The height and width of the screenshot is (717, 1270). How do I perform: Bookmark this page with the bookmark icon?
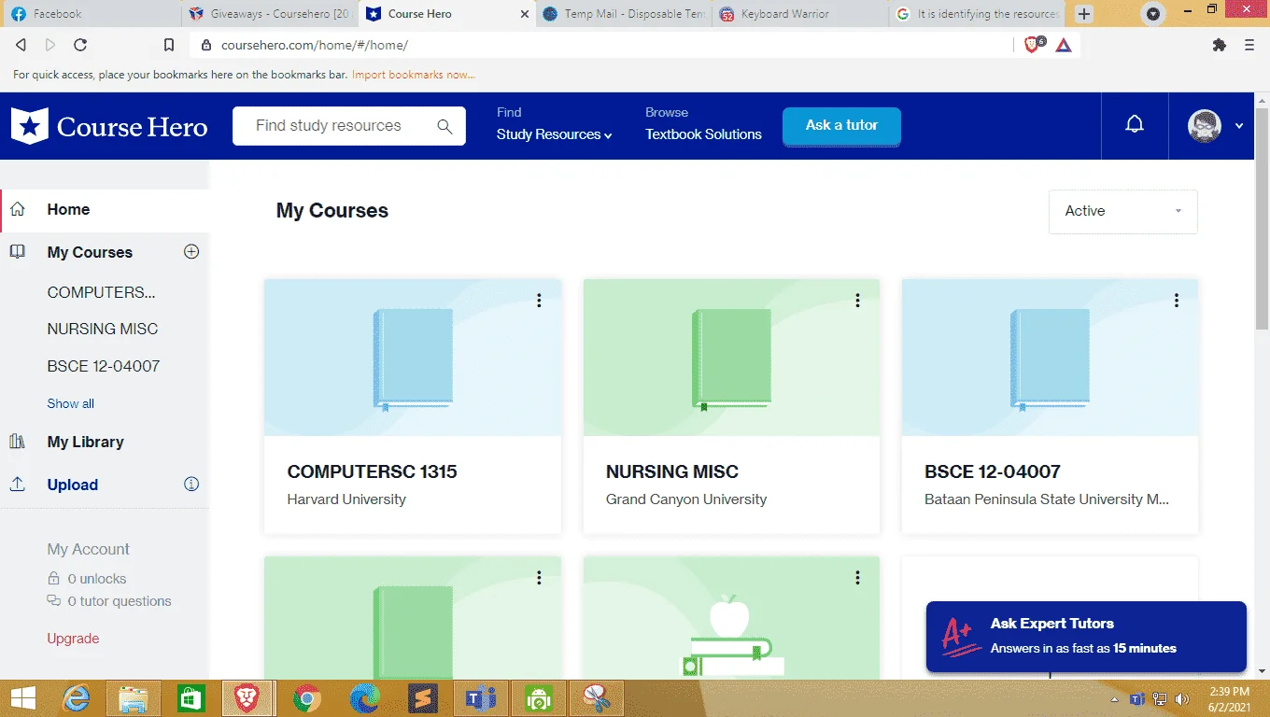pyautogui.click(x=169, y=45)
